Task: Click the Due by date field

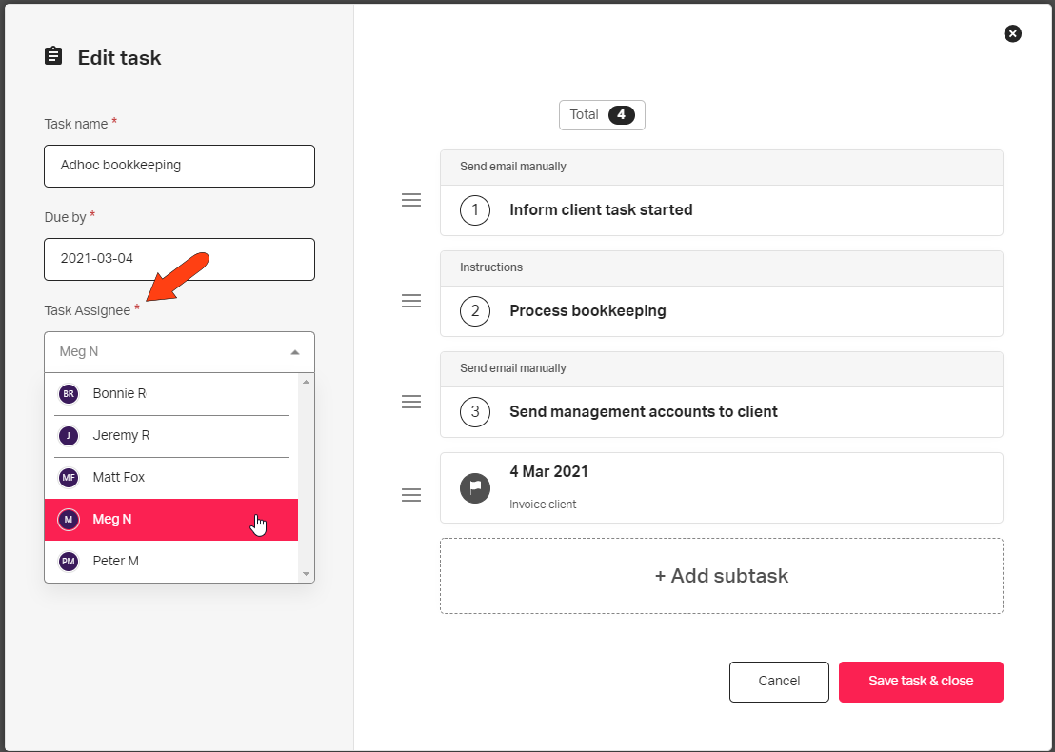Action: tap(180, 259)
